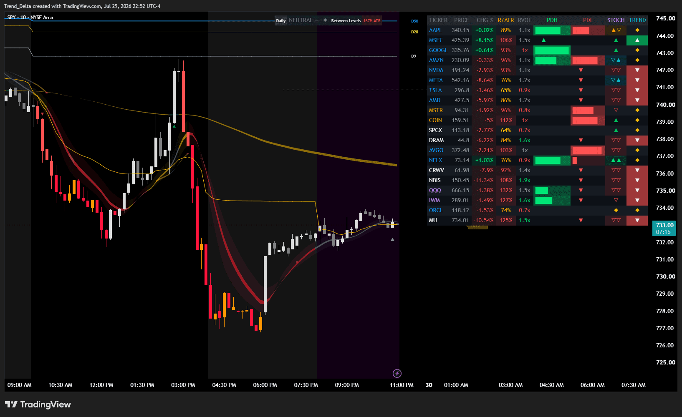Click the PRICE column header
Viewport: 682px width, 417px height.
pyautogui.click(x=461, y=20)
